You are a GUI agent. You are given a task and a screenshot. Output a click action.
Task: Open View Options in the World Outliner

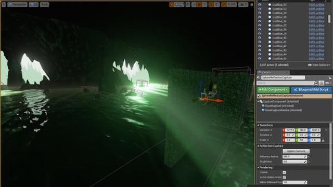point(319,65)
